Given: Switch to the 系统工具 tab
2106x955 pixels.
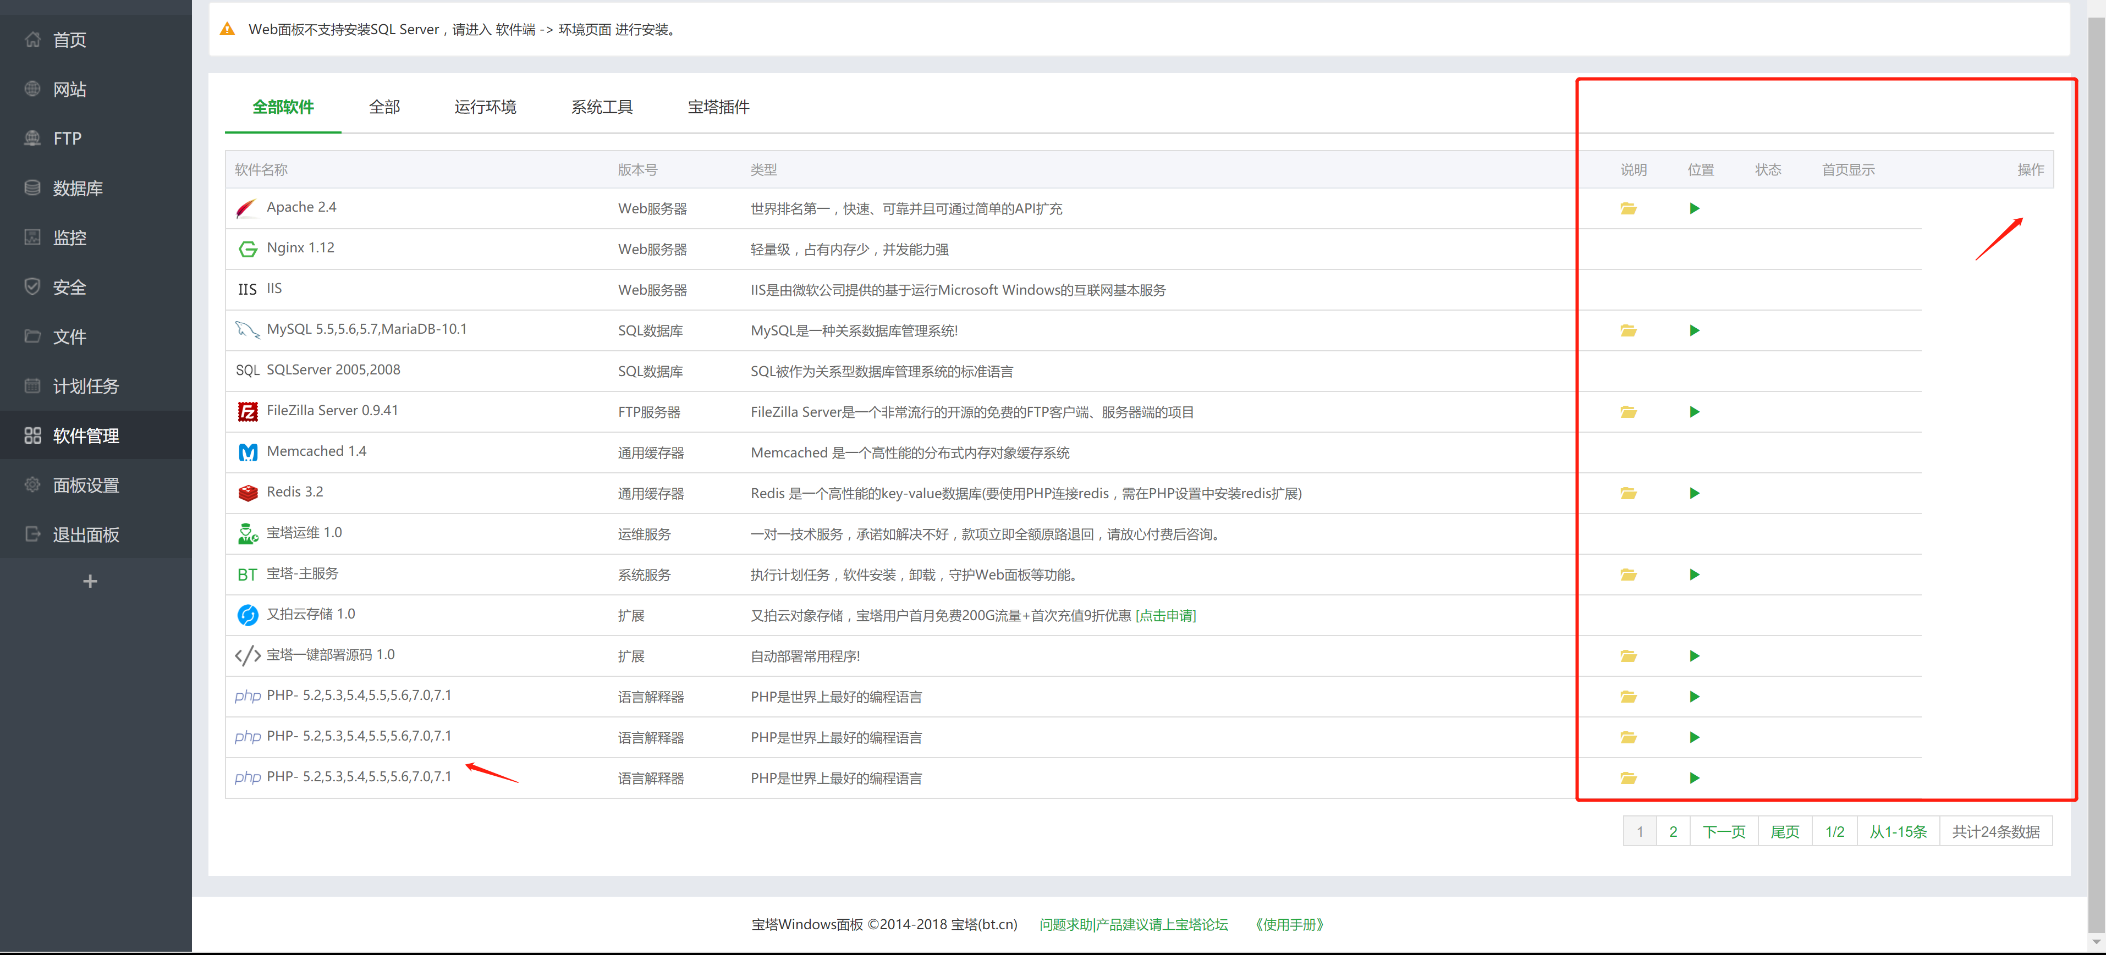Looking at the screenshot, I should click(x=602, y=107).
